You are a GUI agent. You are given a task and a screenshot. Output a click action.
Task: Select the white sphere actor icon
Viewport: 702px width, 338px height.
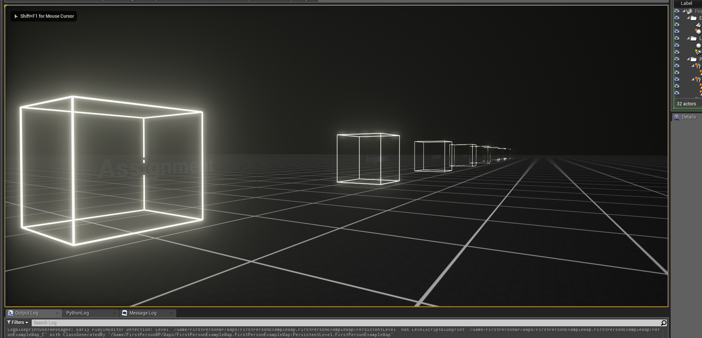click(x=698, y=32)
